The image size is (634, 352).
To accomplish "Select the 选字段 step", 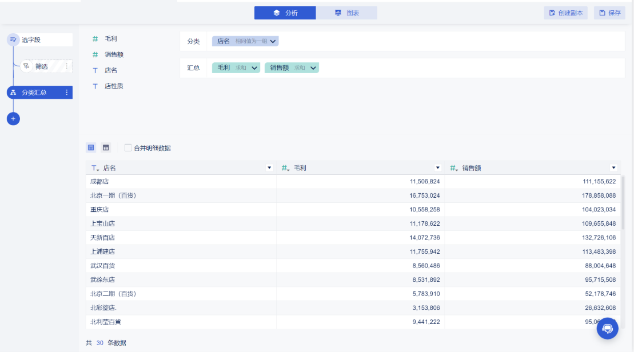I will pyautogui.click(x=39, y=39).
